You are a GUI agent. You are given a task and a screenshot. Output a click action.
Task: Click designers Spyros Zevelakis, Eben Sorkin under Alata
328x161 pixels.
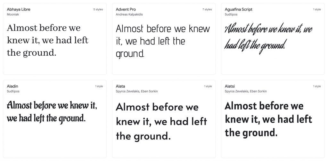tap(137, 91)
